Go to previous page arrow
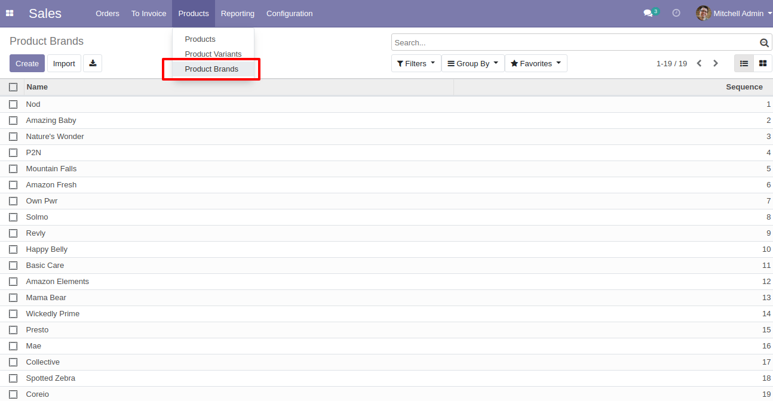This screenshot has height=401, width=773. click(699, 63)
